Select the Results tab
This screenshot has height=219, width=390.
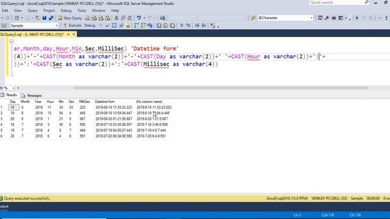(9, 95)
